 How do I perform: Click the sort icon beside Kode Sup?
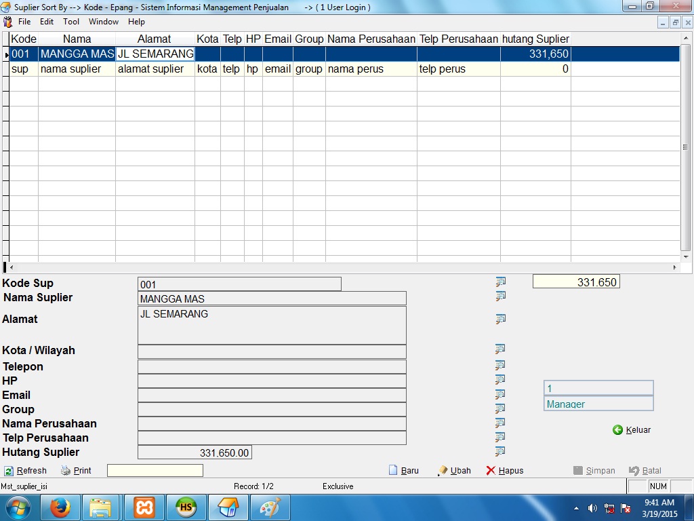click(x=501, y=282)
